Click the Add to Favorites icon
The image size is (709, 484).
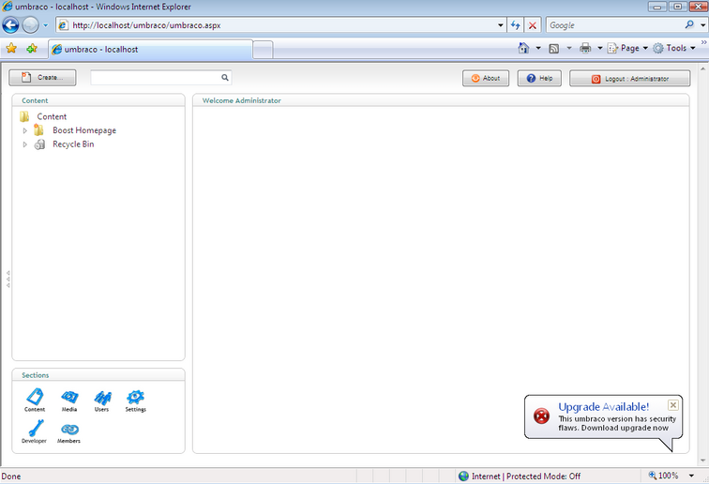32,48
